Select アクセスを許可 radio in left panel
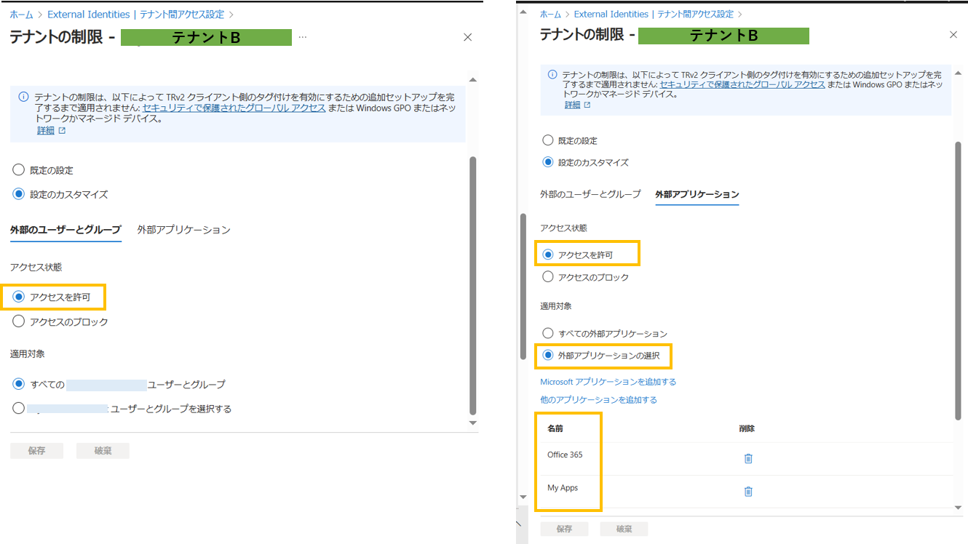Image resolution: width=968 pixels, height=544 pixels. [19, 297]
